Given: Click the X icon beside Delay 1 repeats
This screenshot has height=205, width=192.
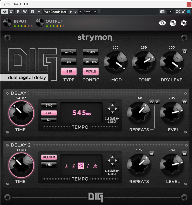Looking at the screenshot, I should coord(157,102).
